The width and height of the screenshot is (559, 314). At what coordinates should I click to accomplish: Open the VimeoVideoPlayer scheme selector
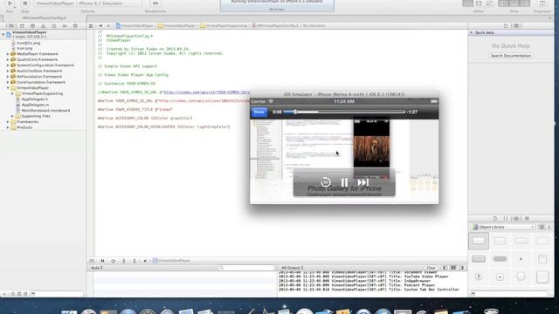pos(87,3)
